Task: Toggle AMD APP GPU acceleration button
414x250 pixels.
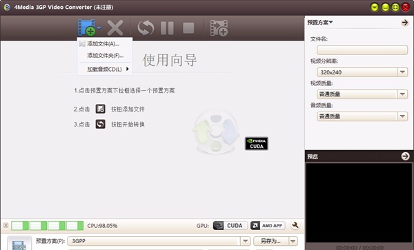Action: coord(268,225)
